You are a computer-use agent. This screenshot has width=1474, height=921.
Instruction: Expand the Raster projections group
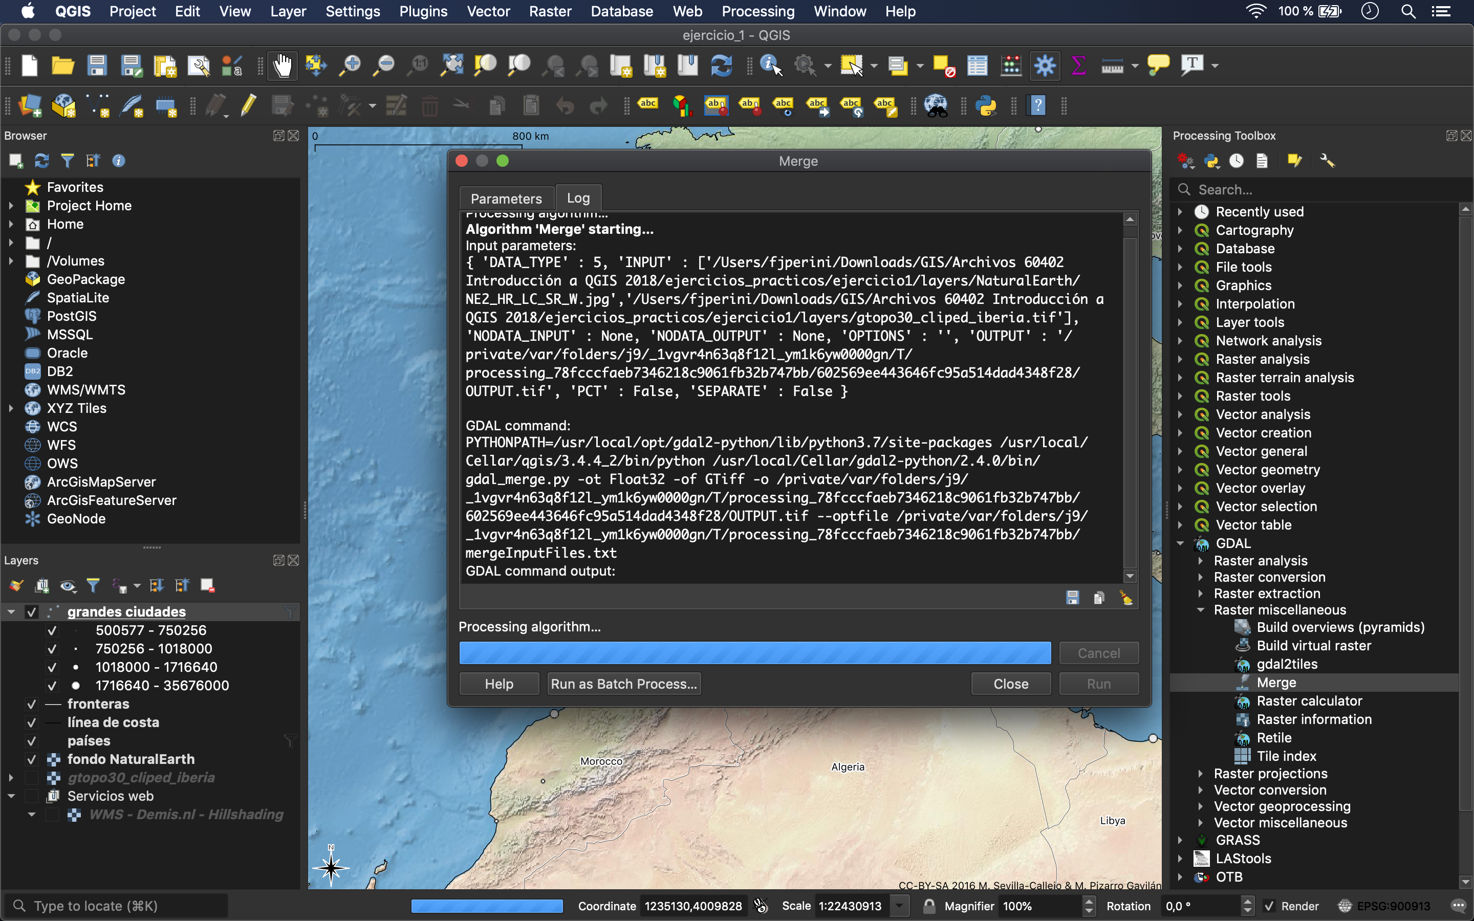(x=1201, y=774)
